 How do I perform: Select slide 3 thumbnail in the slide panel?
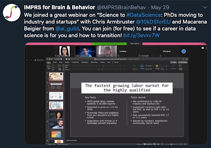[x=56, y=96]
